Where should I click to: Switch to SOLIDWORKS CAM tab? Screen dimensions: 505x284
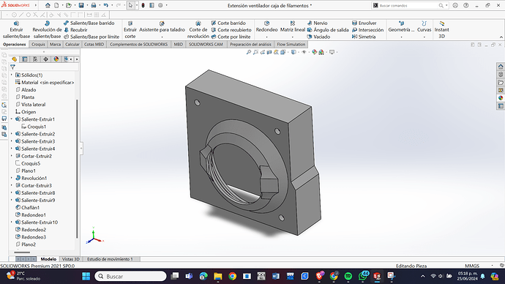pyautogui.click(x=206, y=45)
